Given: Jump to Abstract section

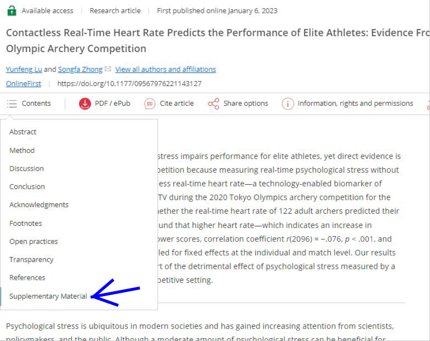Looking at the screenshot, I should (23, 132).
